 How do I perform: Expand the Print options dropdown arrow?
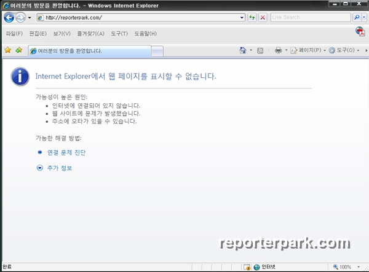pos(287,50)
